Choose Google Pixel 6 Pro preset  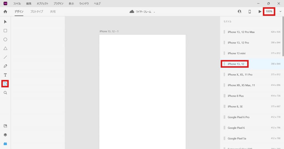click(x=251, y=117)
